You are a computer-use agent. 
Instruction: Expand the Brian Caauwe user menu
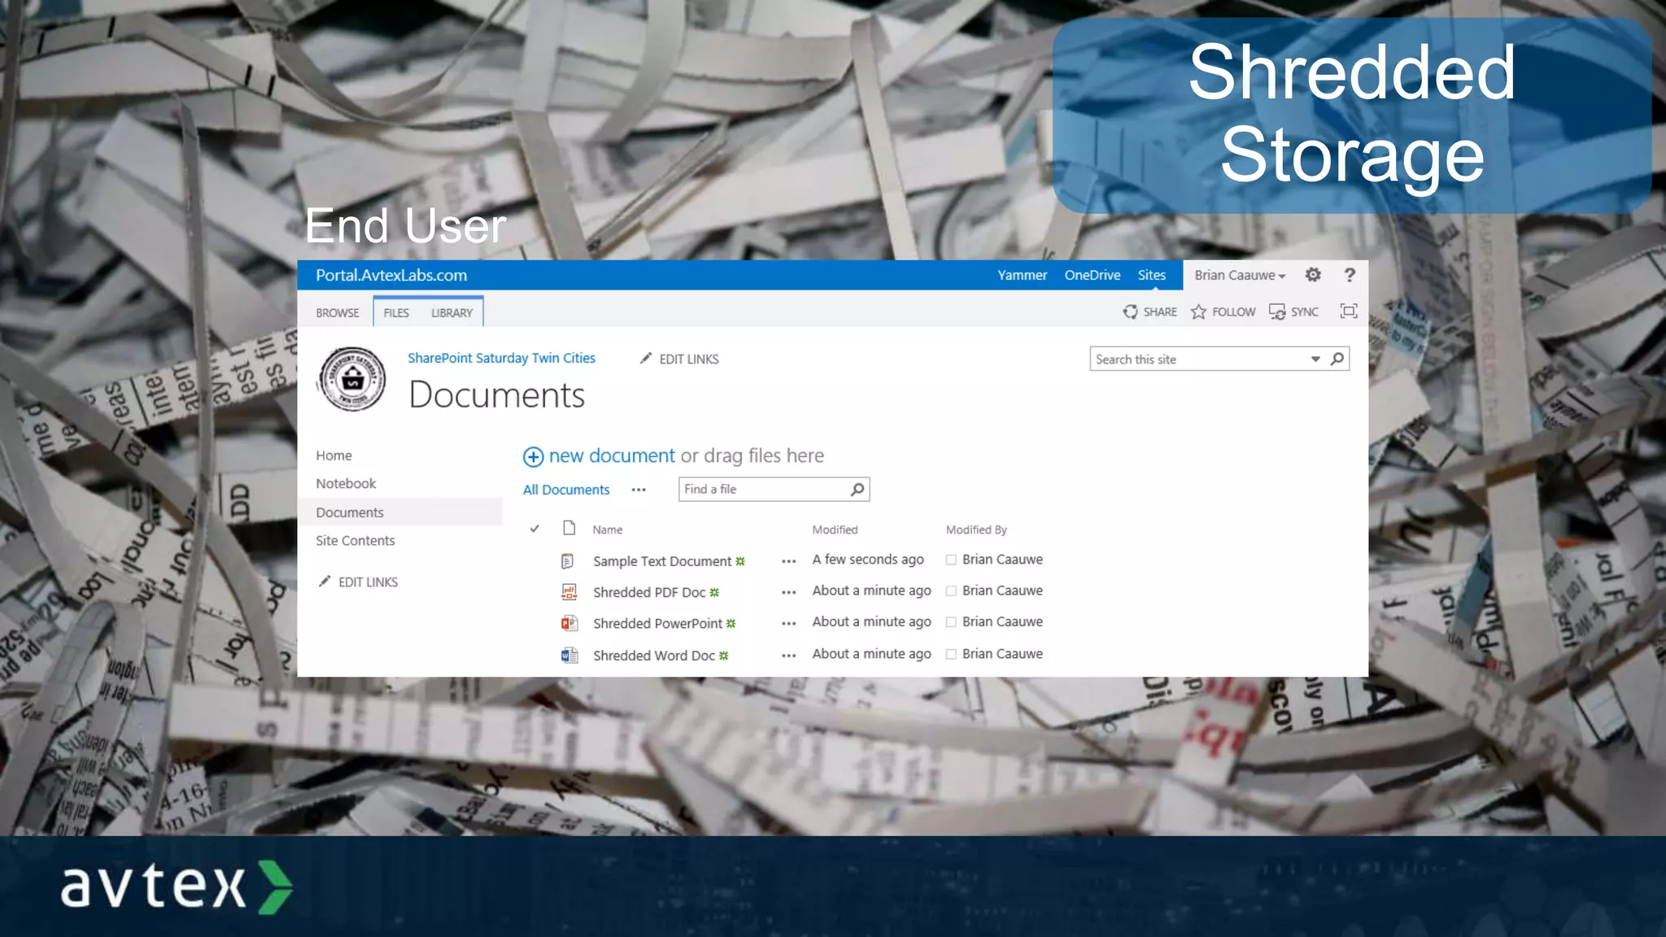click(x=1240, y=275)
